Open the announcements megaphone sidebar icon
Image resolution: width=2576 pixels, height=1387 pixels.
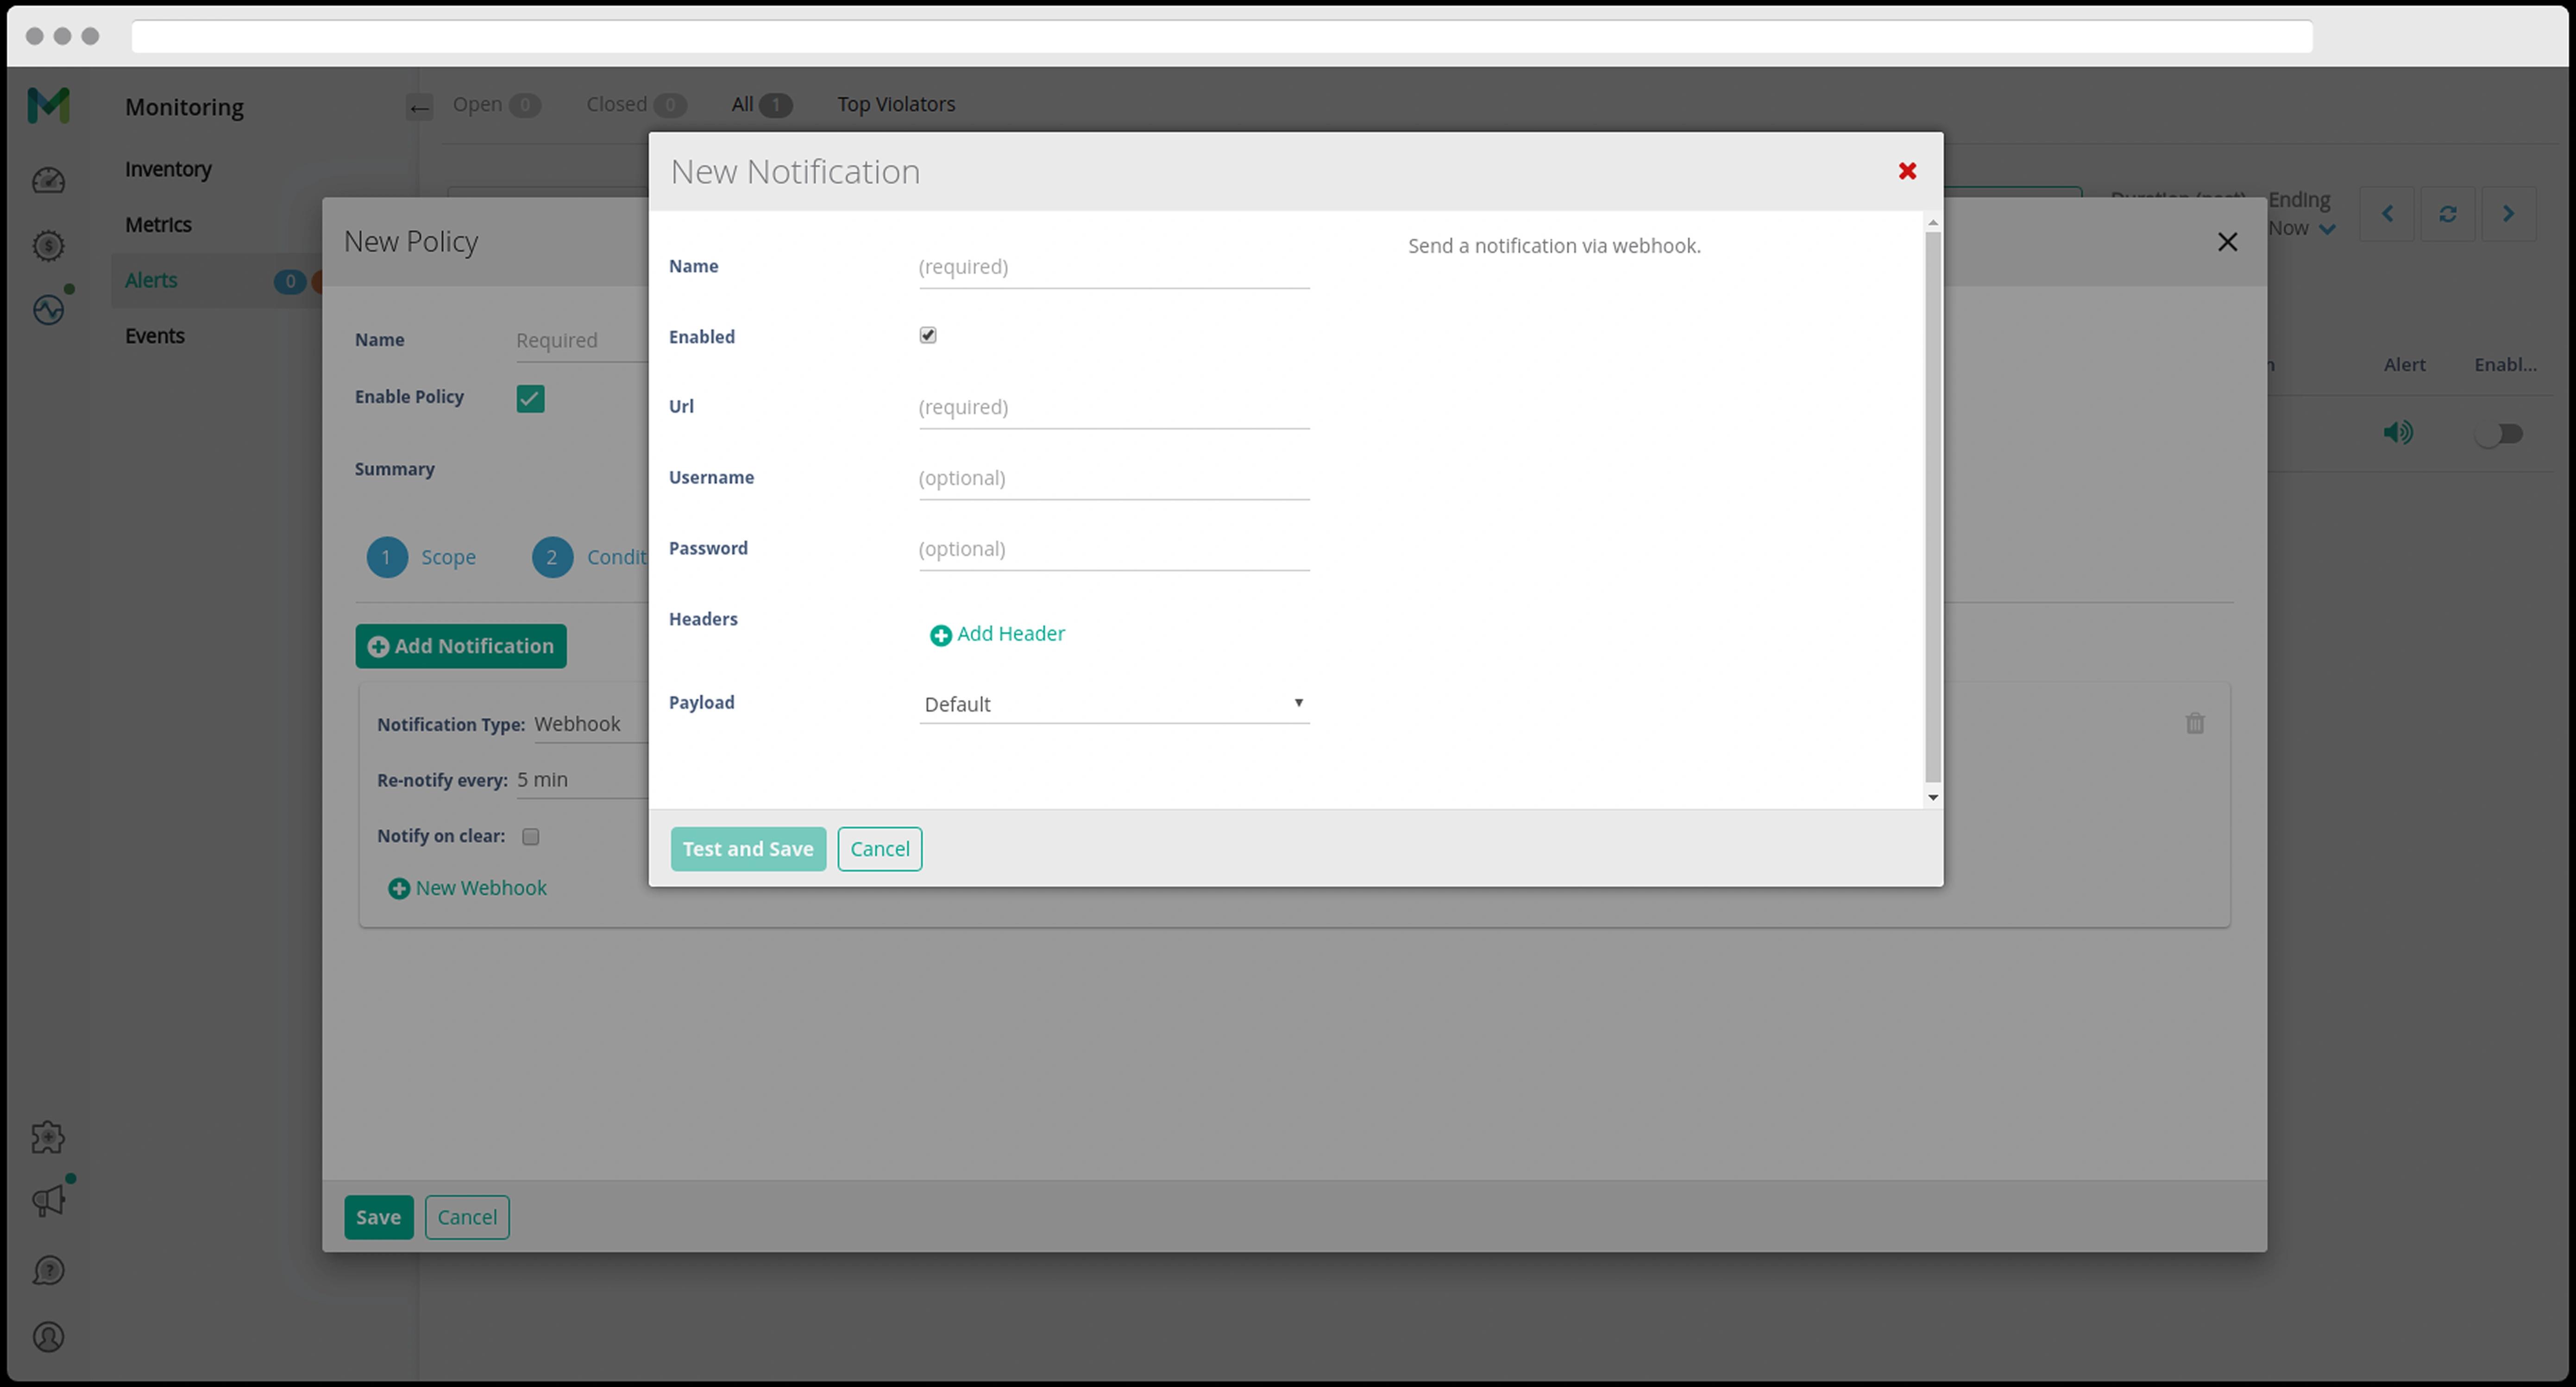click(x=48, y=1200)
